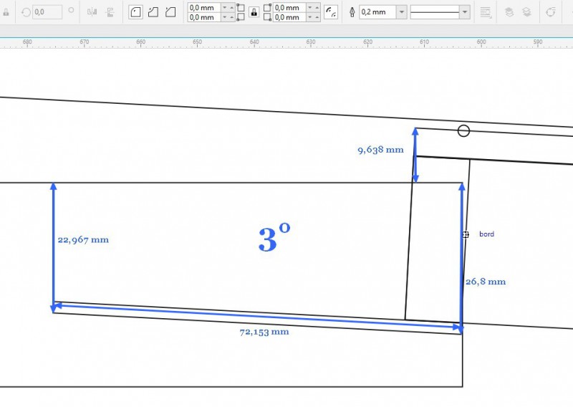This screenshot has width=573, height=407.
Task: Select the chamfered corner type icon
Action: [170, 12]
